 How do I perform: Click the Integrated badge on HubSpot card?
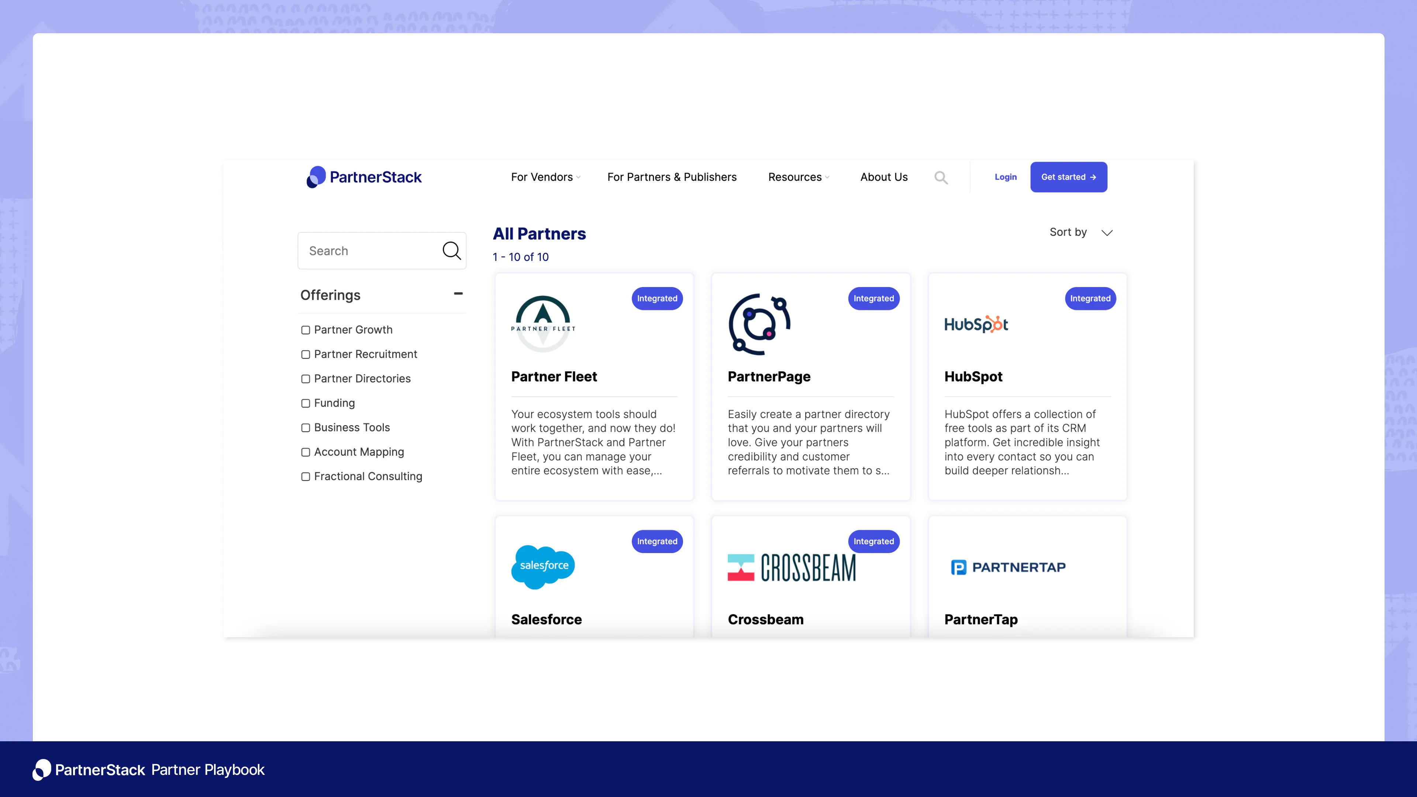[x=1090, y=298]
